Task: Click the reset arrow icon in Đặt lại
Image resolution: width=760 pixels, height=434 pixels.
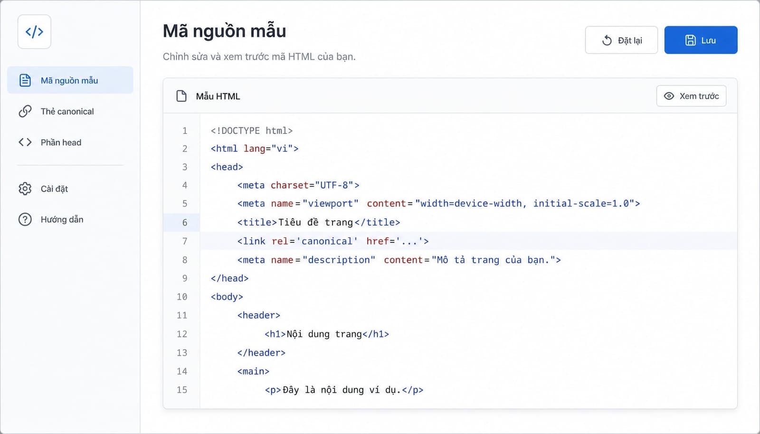Action: tap(607, 40)
